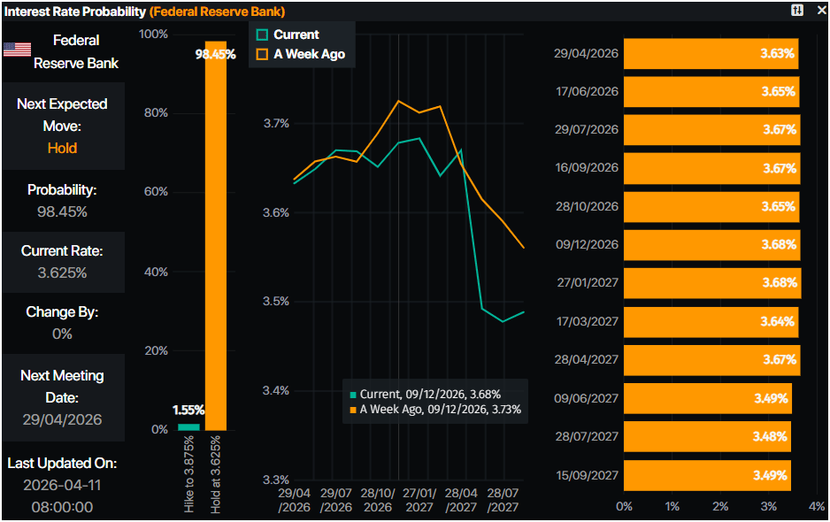
Task: Click the chart tooltip showing 09/12/2026 values
Action: 435,401
